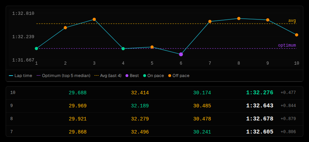The height and width of the screenshot is (142, 309).
Task: Toggle the Optimum (top 5 median) legend
Action: [x=63, y=76]
